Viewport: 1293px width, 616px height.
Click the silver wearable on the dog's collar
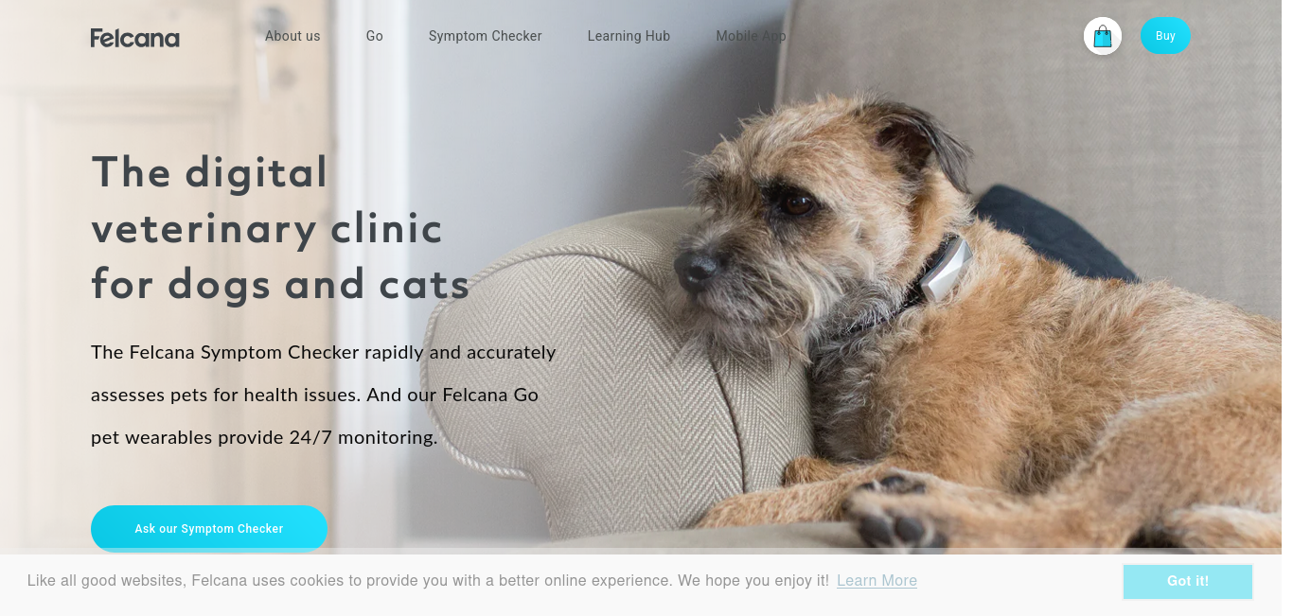click(947, 270)
